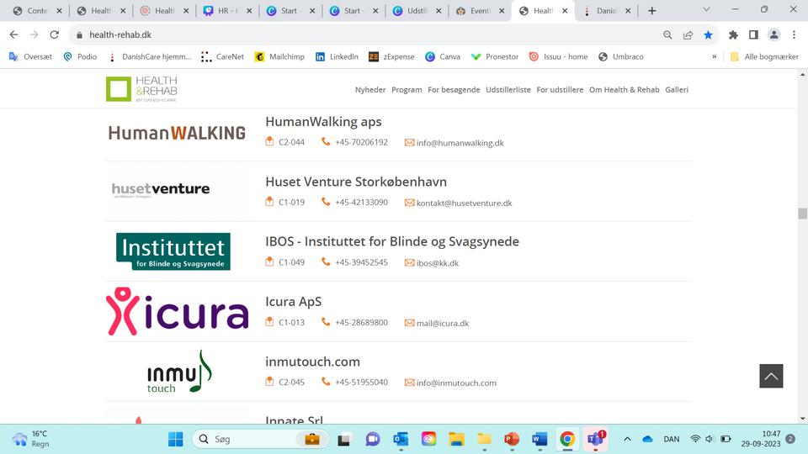Email info@inmutouch.com
This screenshot has height=454, width=808.
pyautogui.click(x=456, y=383)
